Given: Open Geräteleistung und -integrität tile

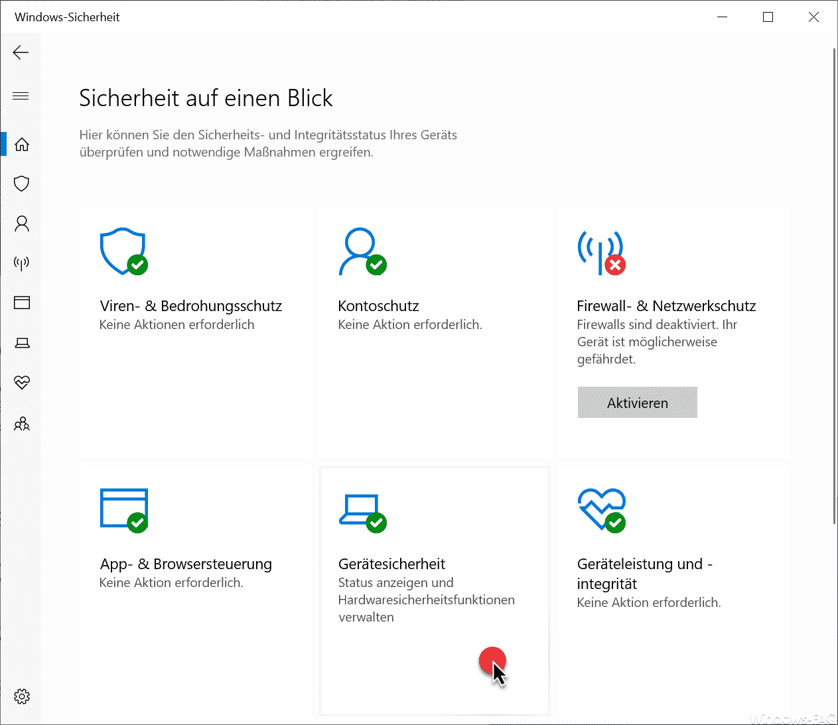Looking at the screenshot, I should [x=673, y=590].
